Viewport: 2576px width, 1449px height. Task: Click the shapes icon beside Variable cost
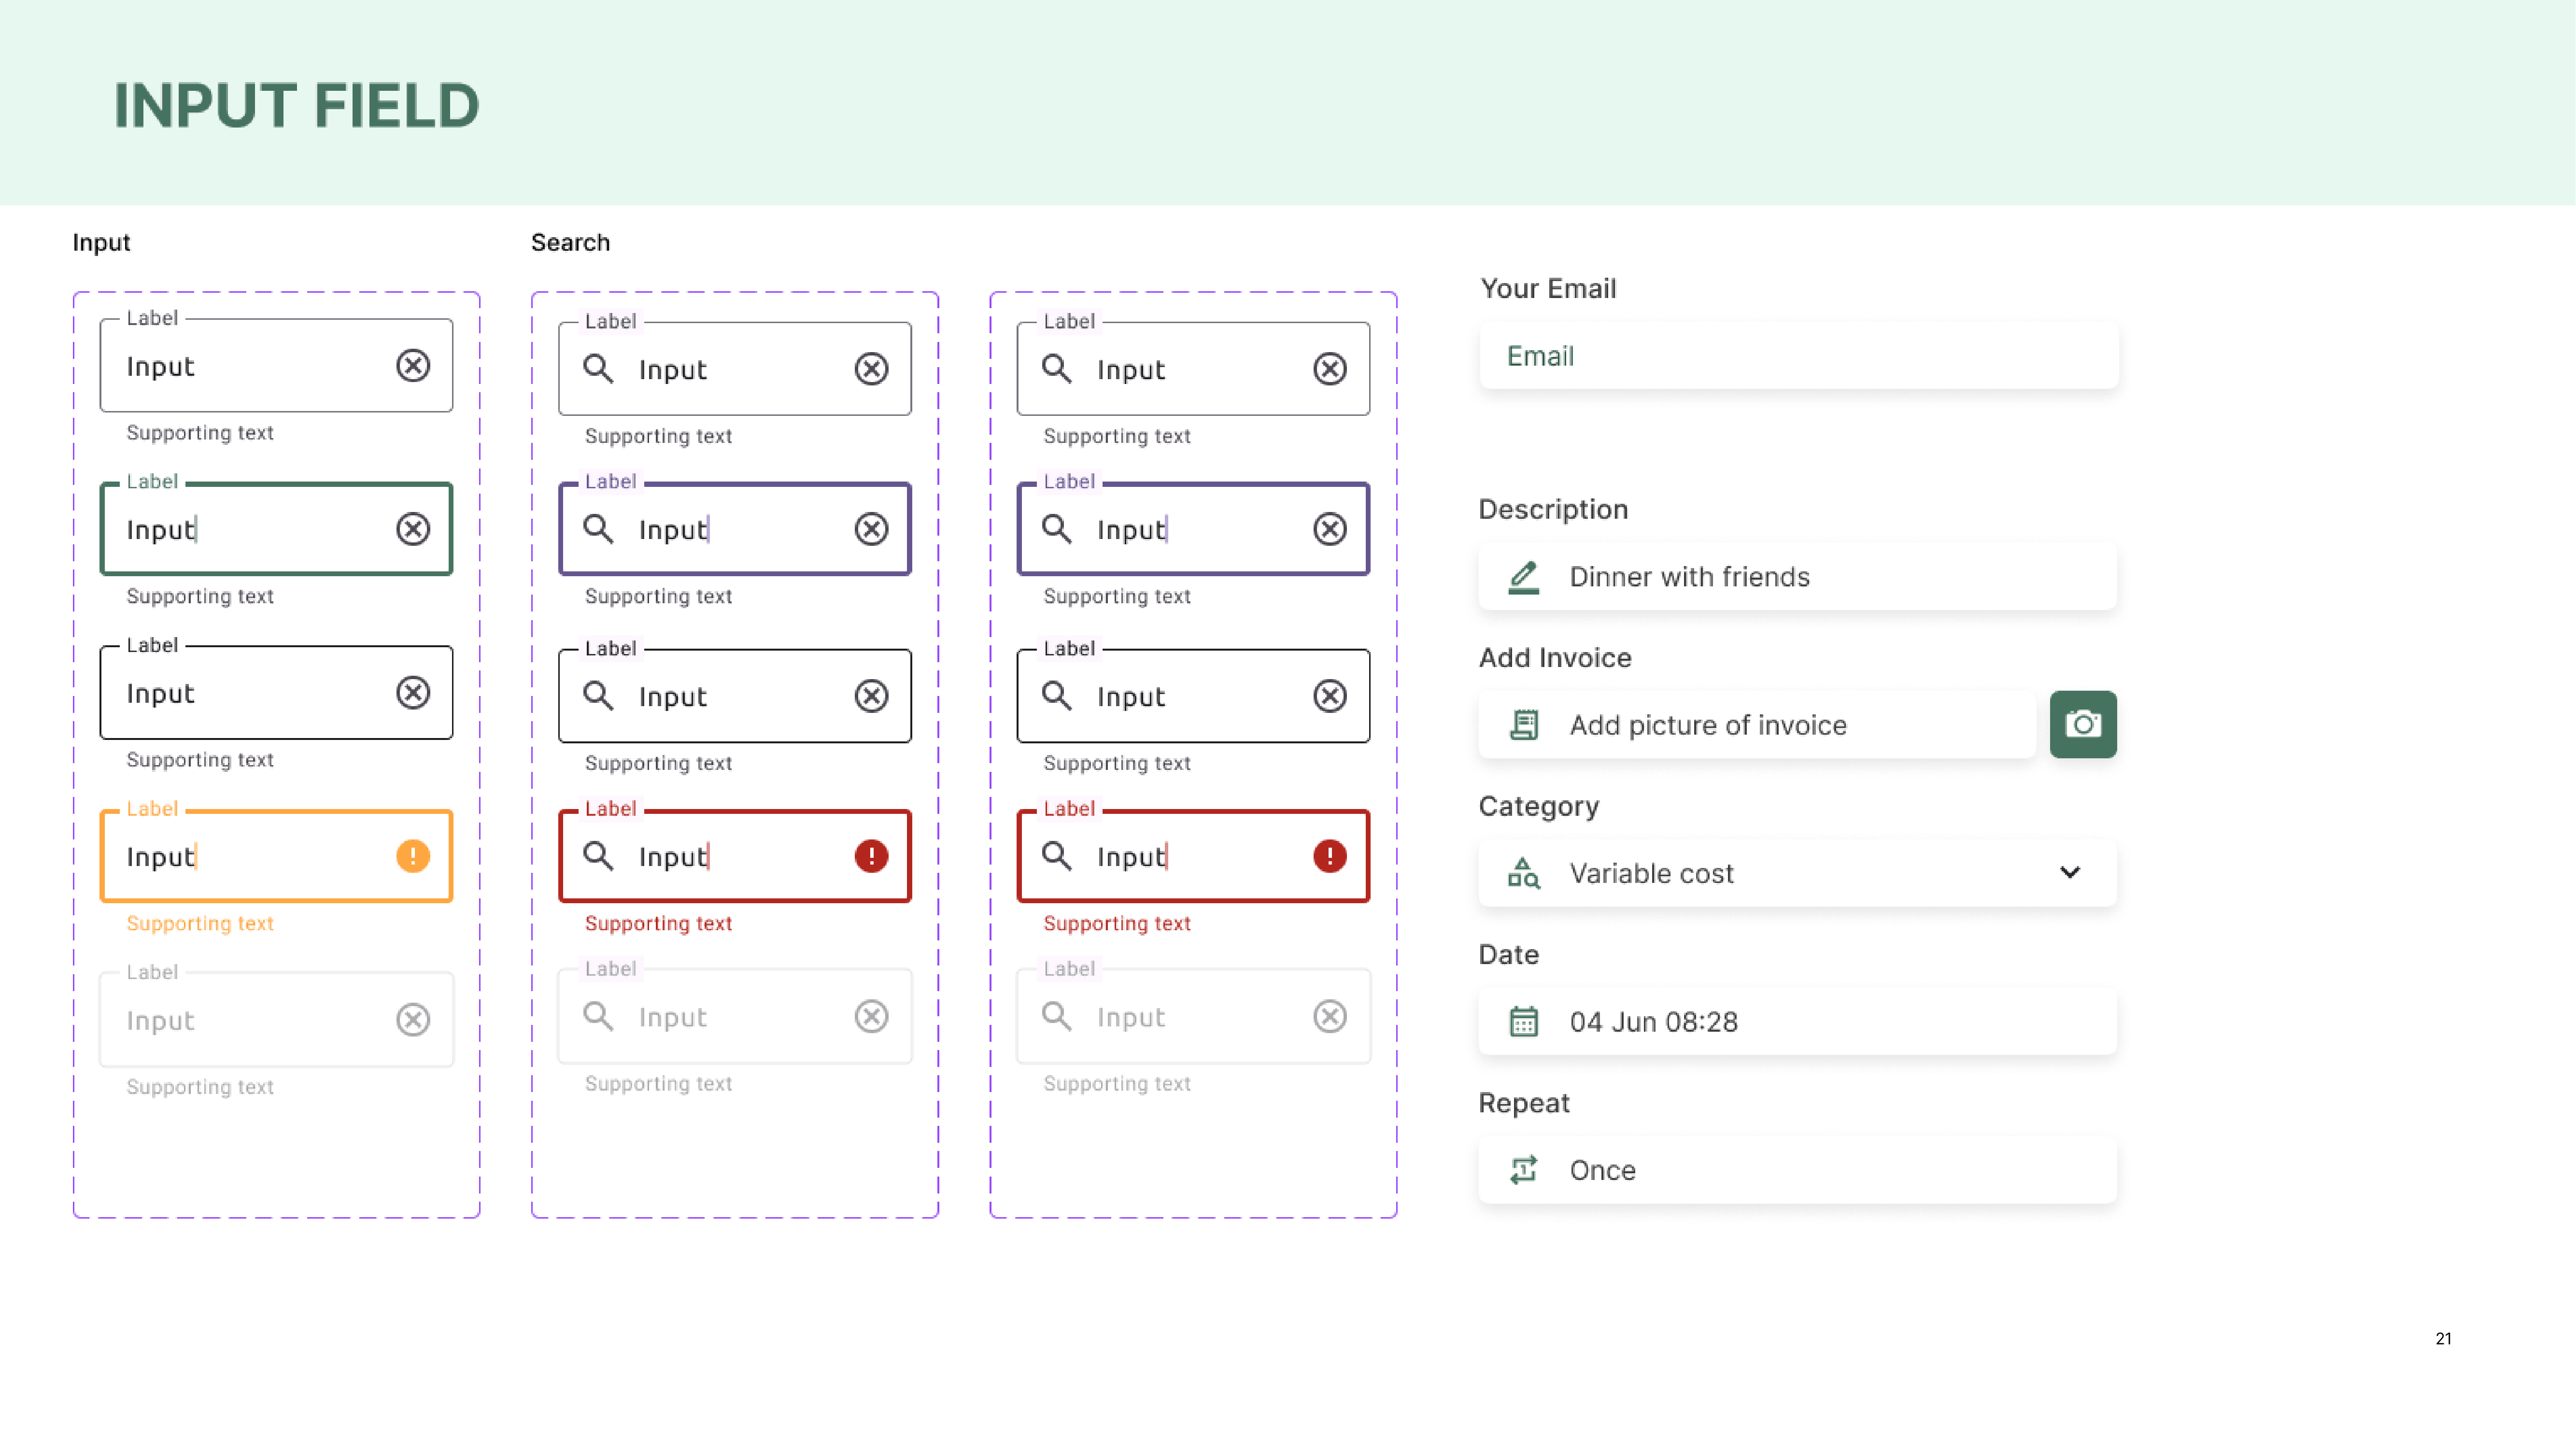coord(1523,873)
